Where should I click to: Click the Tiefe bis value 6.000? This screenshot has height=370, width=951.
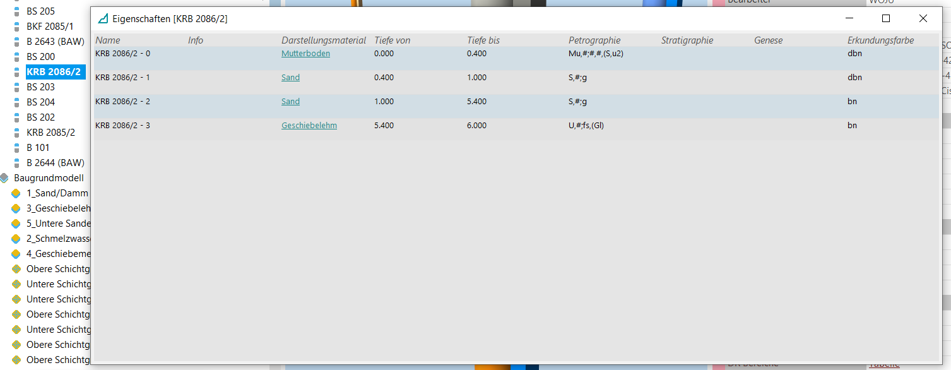pos(476,126)
